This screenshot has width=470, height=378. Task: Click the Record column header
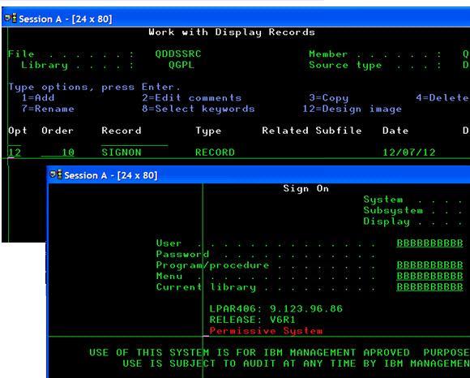[x=122, y=131]
